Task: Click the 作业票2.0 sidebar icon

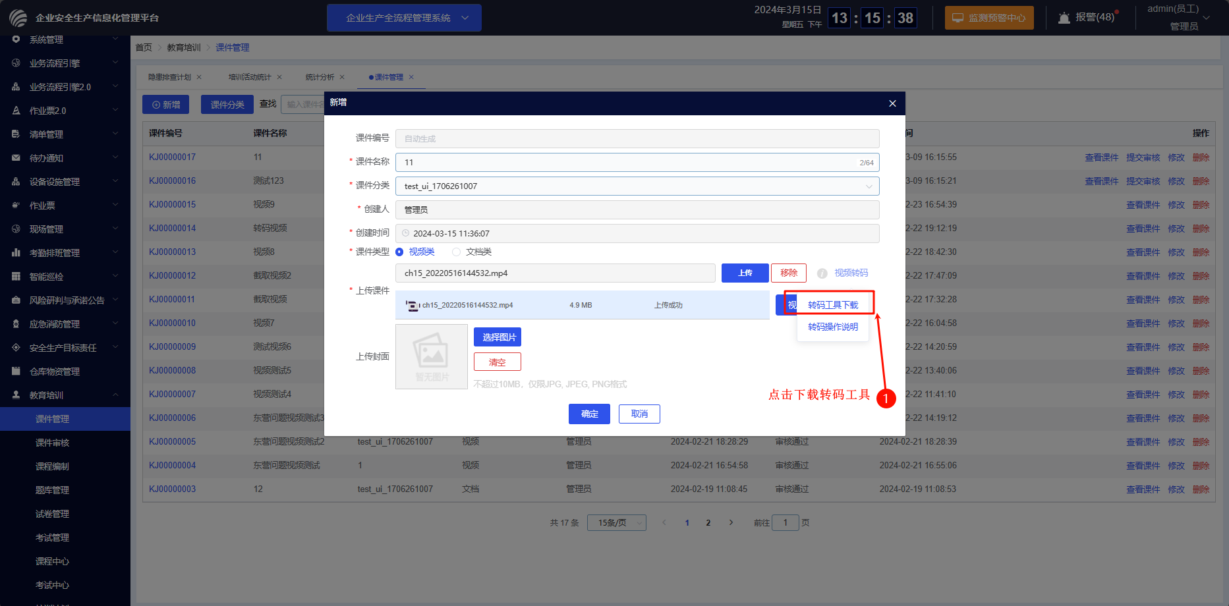Action: (16, 111)
